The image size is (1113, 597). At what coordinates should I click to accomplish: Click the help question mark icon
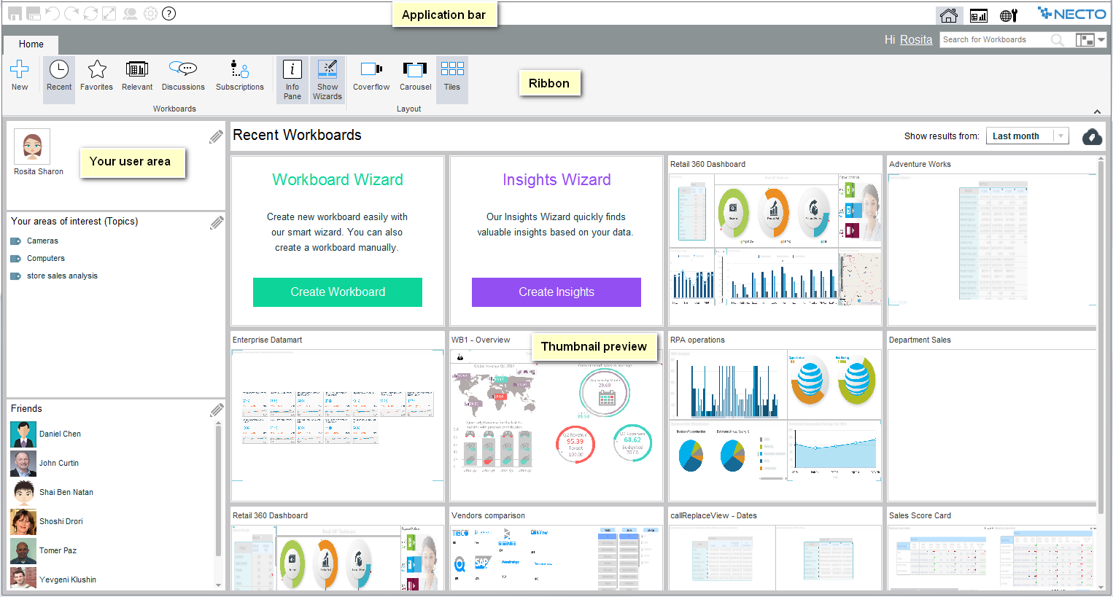[x=168, y=14]
